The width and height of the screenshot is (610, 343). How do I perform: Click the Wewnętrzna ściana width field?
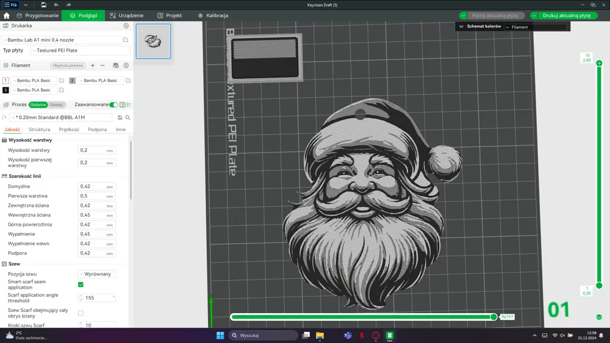96,215
